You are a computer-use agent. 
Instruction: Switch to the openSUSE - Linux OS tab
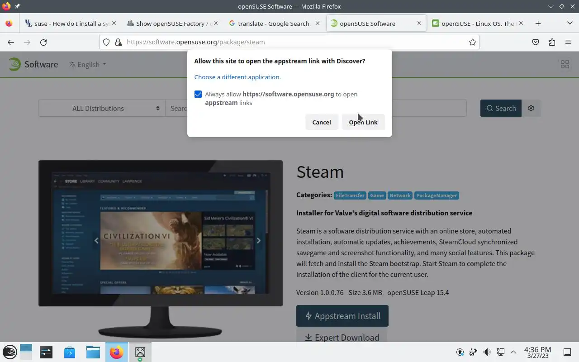[478, 24]
